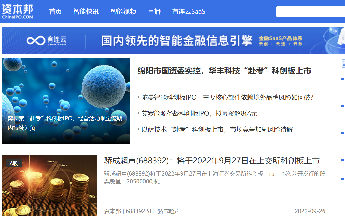This screenshot has height=216, width=345.
Task: Click the 资本邦 ChinaIPO.COM logo
Action: click(x=17, y=12)
